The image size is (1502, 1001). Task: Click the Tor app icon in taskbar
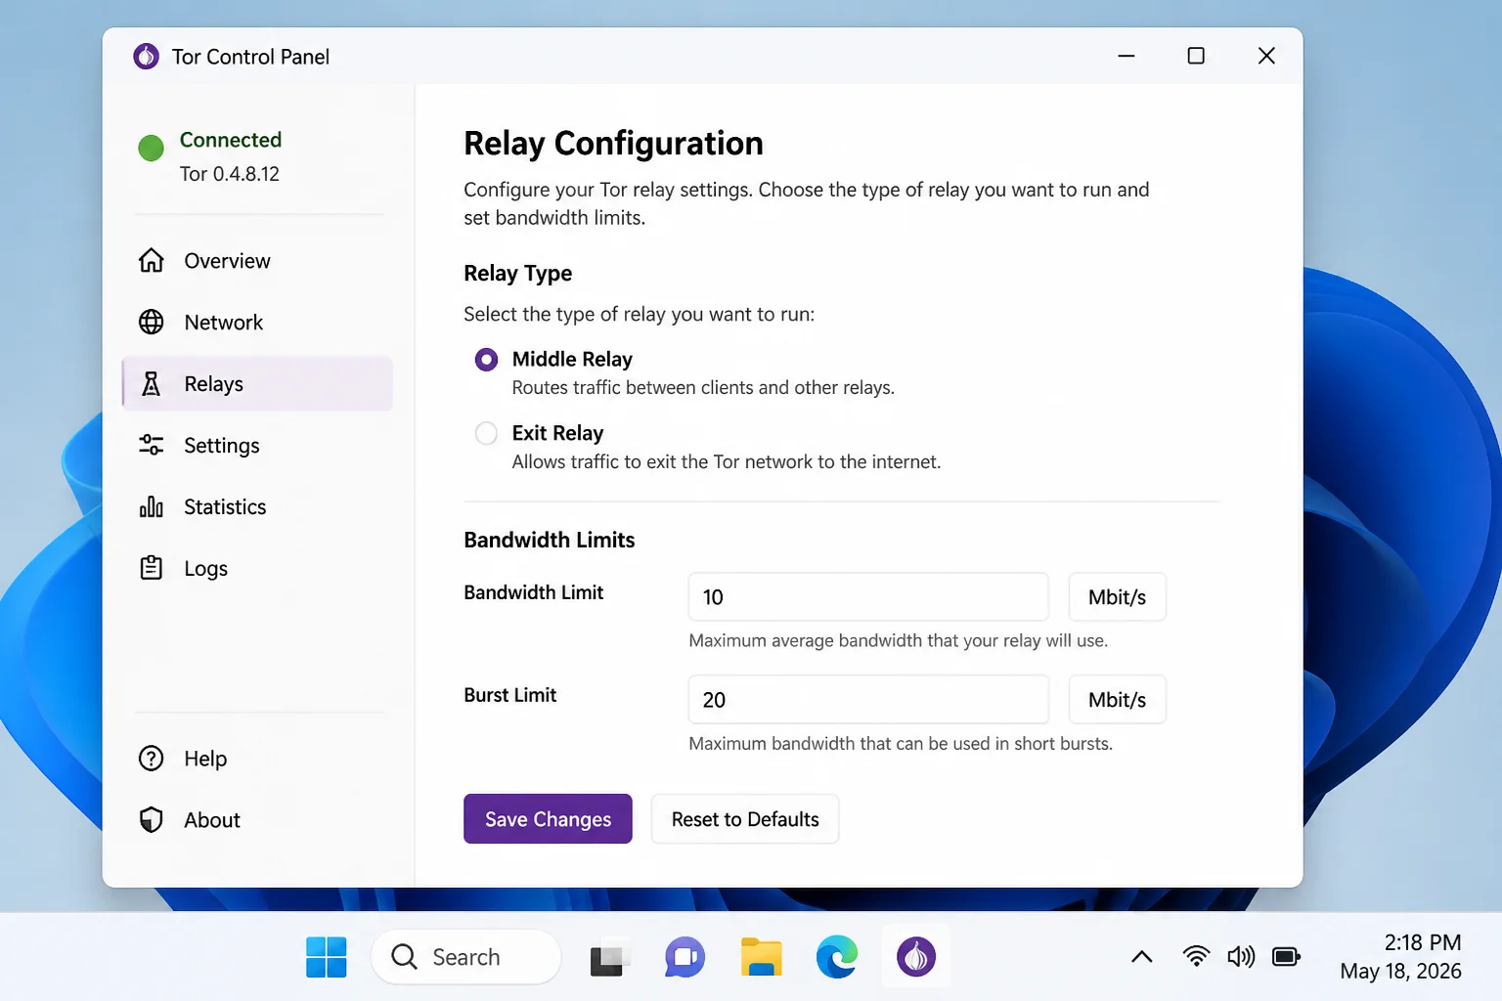(916, 957)
